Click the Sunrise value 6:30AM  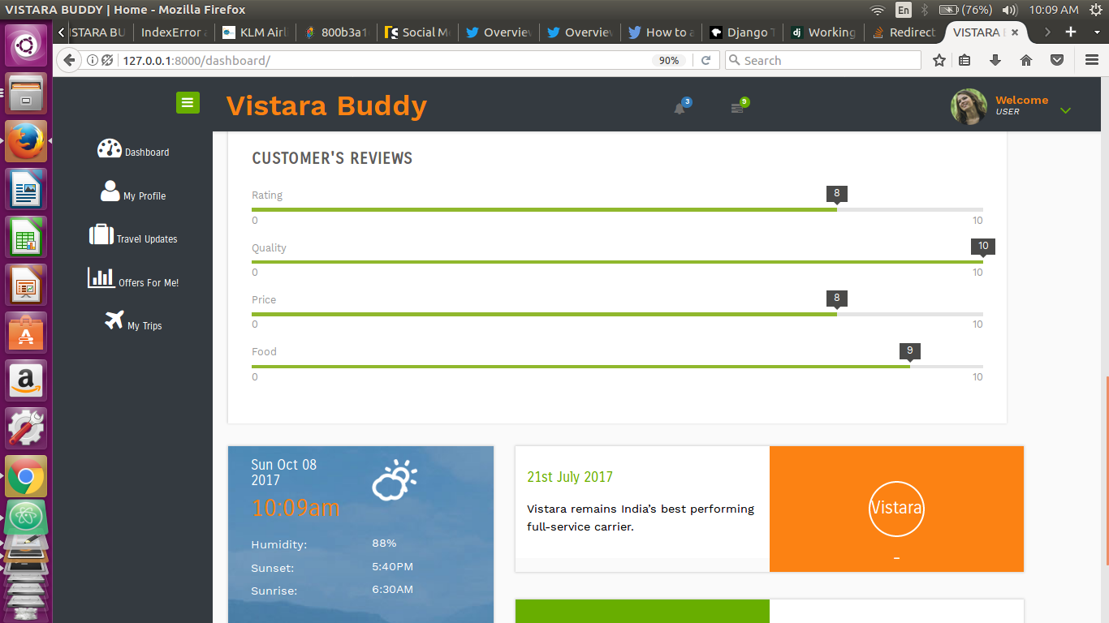tap(392, 589)
